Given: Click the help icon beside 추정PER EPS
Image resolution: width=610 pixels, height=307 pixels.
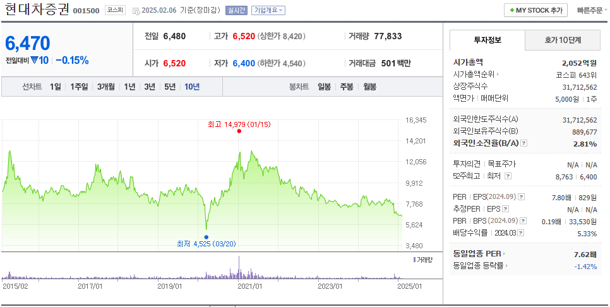Looking at the screenshot, I should pos(505,209).
